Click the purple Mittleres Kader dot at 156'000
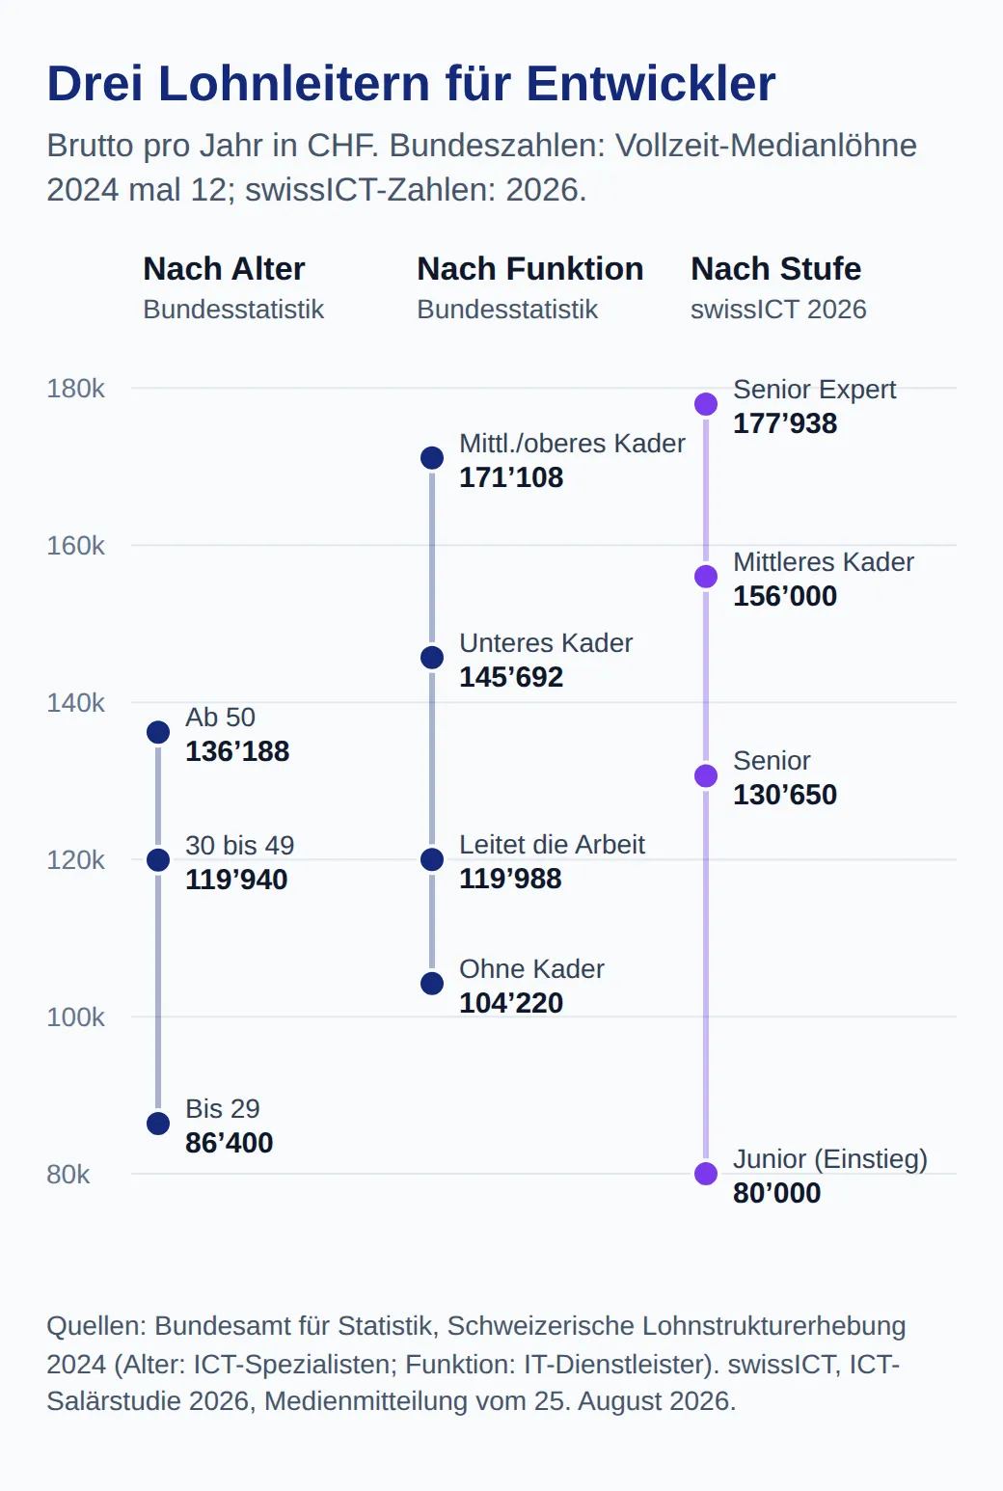Viewport: 1003px width, 1491px height. tap(706, 577)
